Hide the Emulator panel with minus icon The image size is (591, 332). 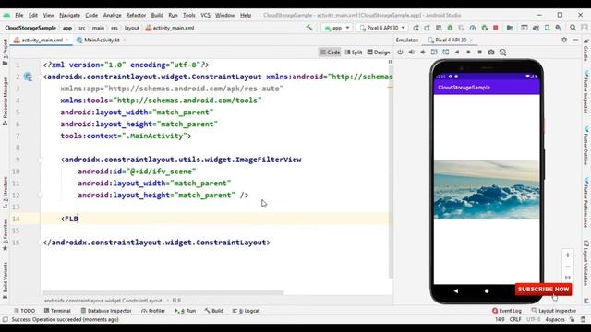575,40
